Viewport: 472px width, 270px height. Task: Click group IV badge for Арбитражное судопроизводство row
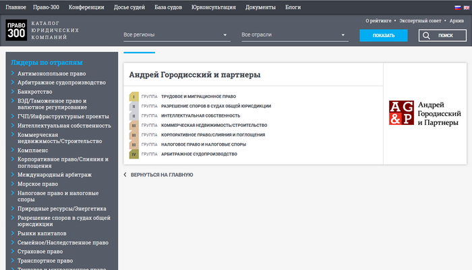134,155
